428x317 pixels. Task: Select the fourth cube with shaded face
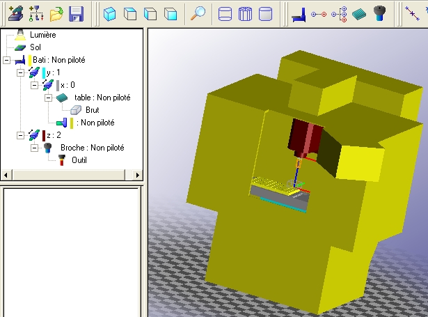pyautogui.click(x=171, y=14)
